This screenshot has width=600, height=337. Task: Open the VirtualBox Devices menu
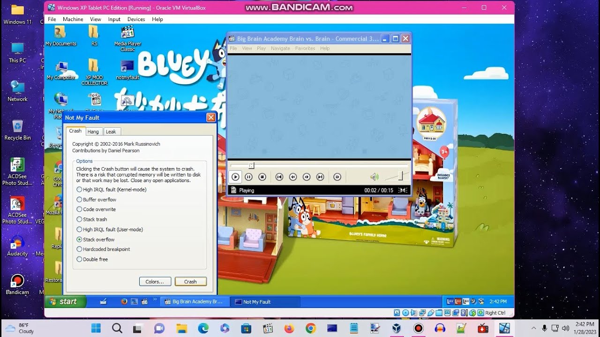click(136, 19)
